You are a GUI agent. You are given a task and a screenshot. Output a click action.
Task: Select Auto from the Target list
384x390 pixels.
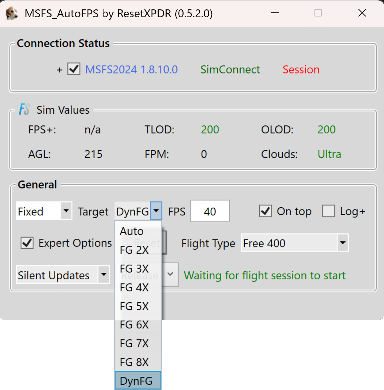coord(138,231)
